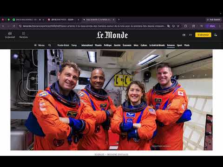
Task: Go to Idées section
Action: tap(136, 45)
